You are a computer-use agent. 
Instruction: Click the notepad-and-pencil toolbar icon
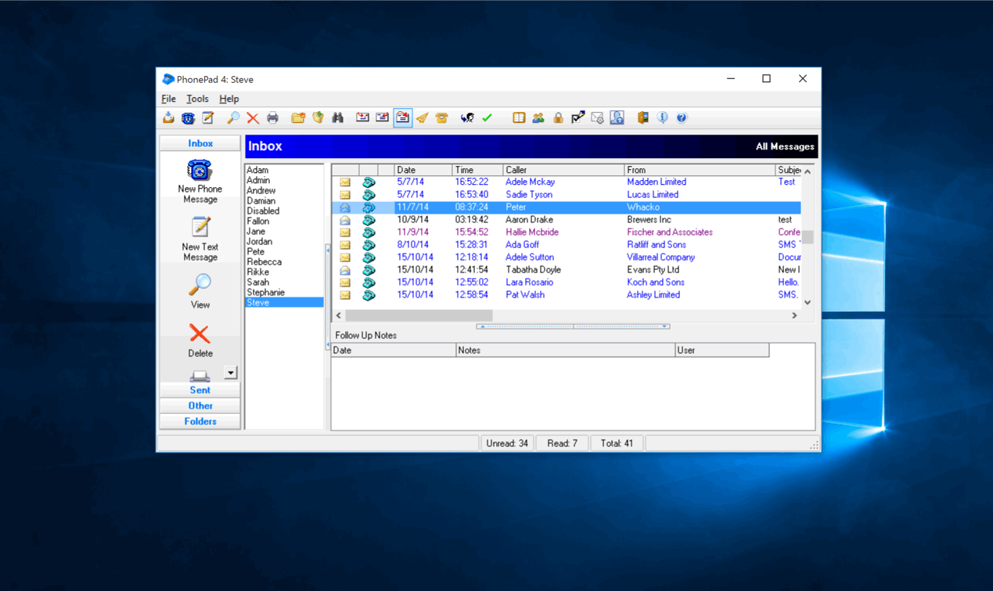tap(207, 118)
